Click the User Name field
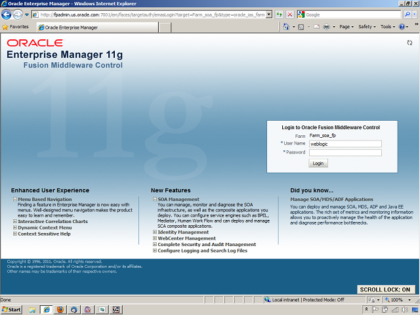Image resolution: width=420 pixels, height=315 pixels. coord(345,144)
